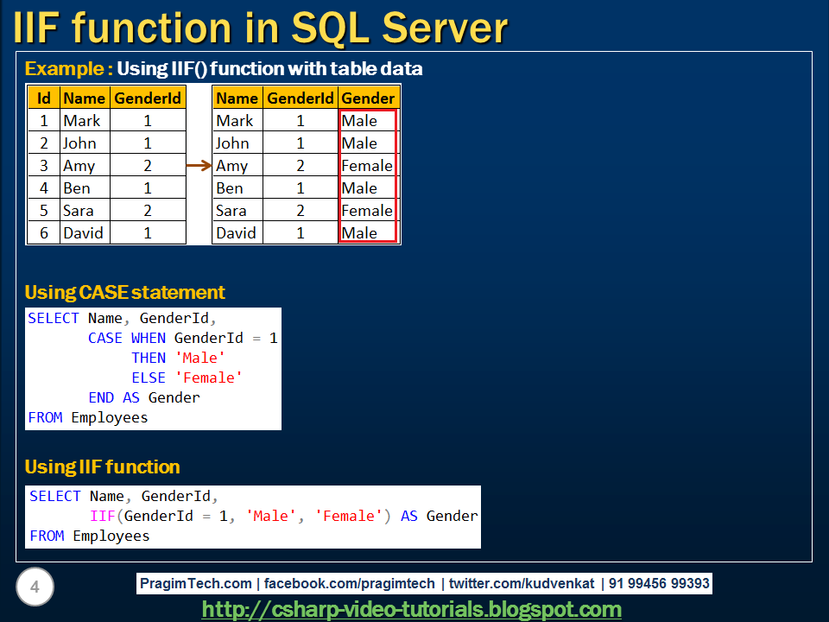Click the IIF keyword in the query
829x622 pixels.
[x=103, y=516]
